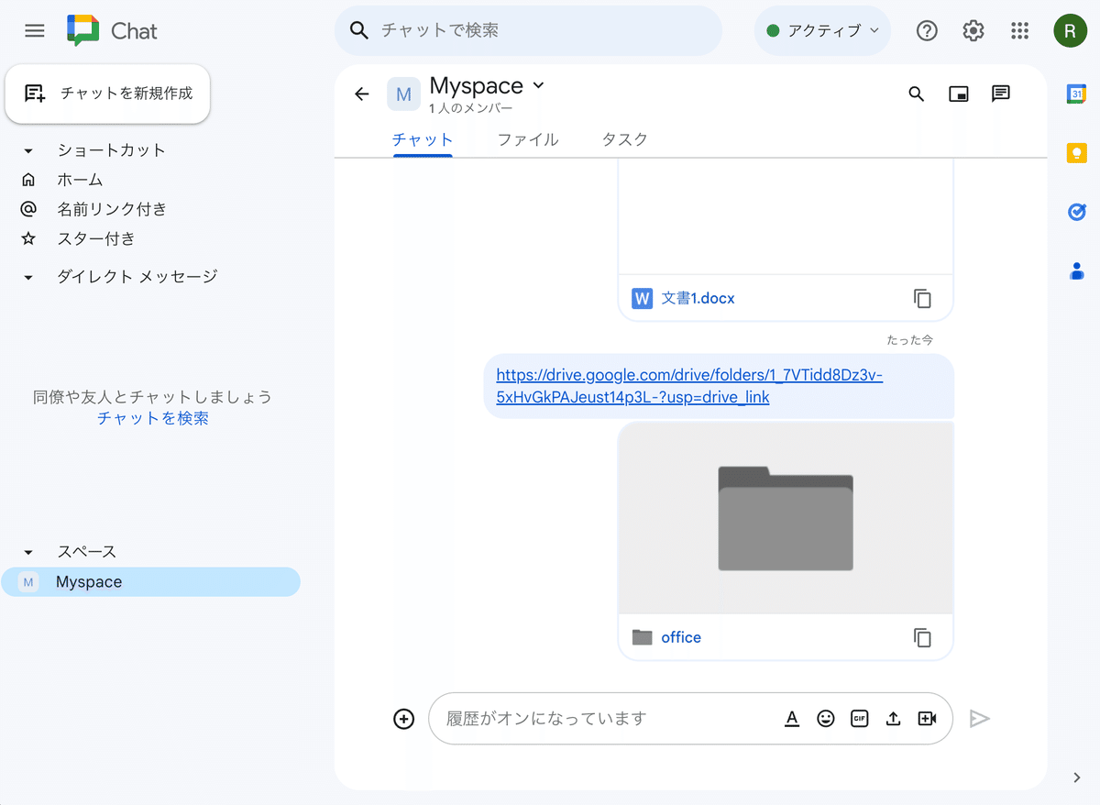Upload a file with the upload icon

pos(893,719)
